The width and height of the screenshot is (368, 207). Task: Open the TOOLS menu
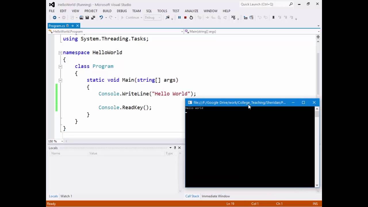click(162, 11)
